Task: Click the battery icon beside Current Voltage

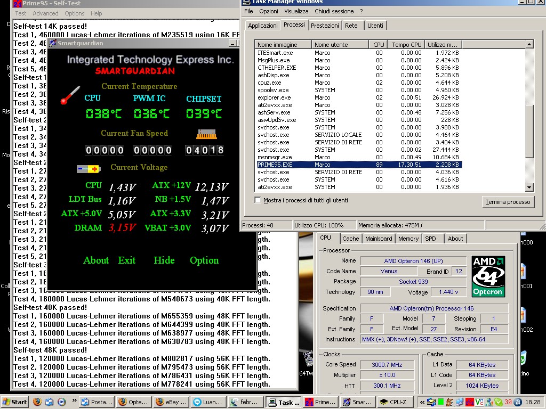Action: point(89,169)
